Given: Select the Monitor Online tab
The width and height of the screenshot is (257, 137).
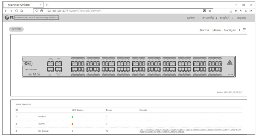Looking at the screenshot, I should tap(23, 5).
